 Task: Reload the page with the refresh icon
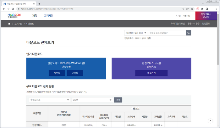click(13, 9)
